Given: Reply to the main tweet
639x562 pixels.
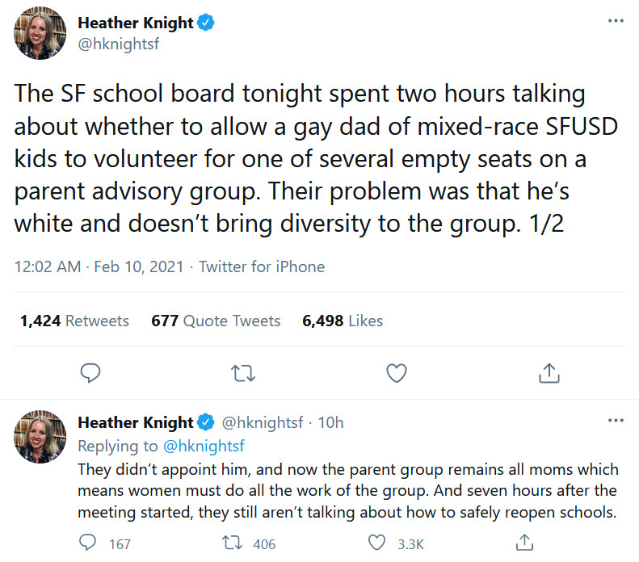Looking at the screenshot, I should (91, 372).
